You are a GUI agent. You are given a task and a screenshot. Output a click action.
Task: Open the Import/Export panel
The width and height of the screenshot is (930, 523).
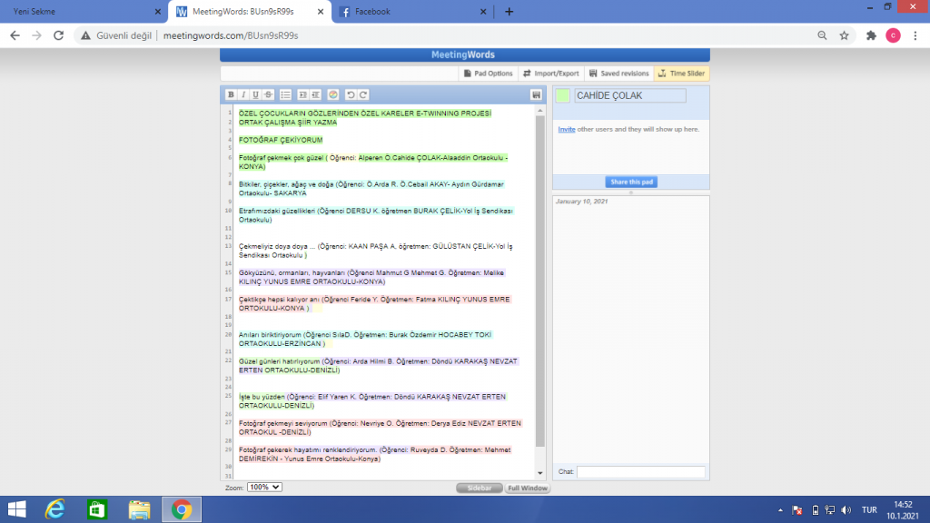(550, 74)
